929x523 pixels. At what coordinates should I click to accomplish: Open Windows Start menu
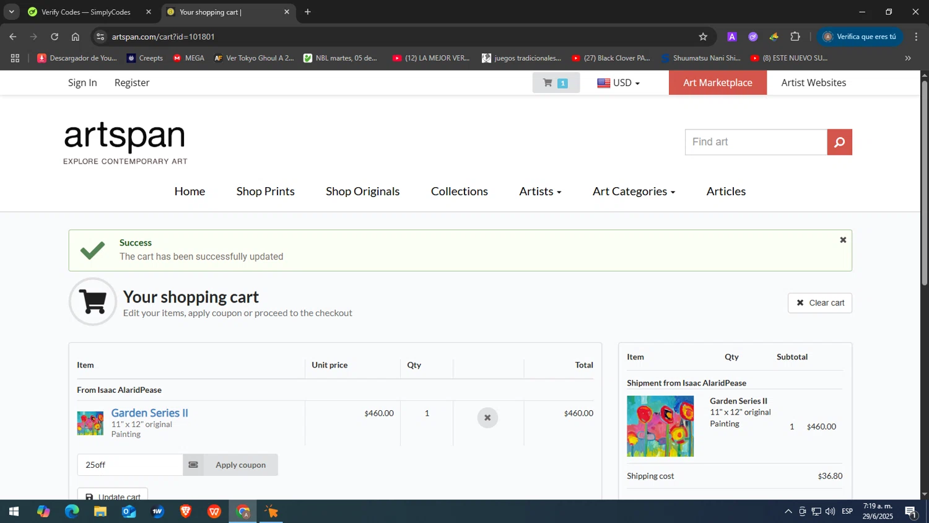click(14, 512)
